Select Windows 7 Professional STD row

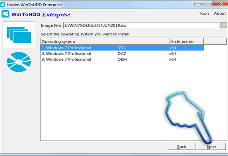[122, 48]
